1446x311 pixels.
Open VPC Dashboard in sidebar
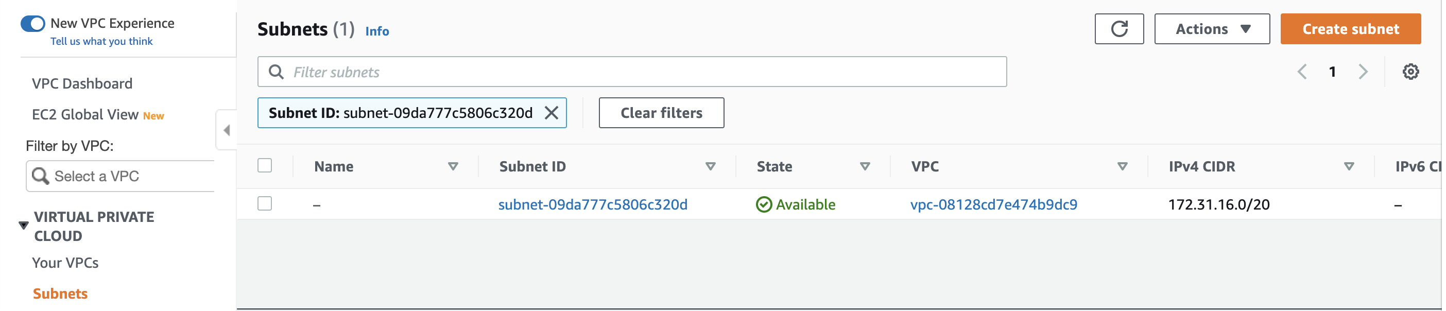(x=82, y=83)
